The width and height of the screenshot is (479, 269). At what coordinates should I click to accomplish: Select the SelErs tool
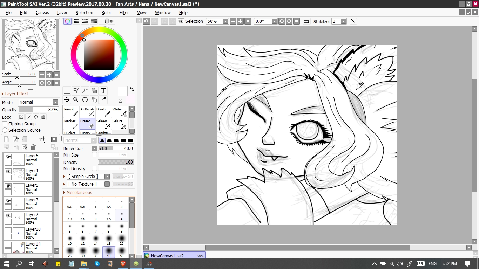(120, 124)
